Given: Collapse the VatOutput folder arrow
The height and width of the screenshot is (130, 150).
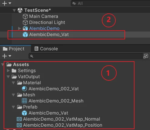Looking at the screenshot, I should (8, 77).
